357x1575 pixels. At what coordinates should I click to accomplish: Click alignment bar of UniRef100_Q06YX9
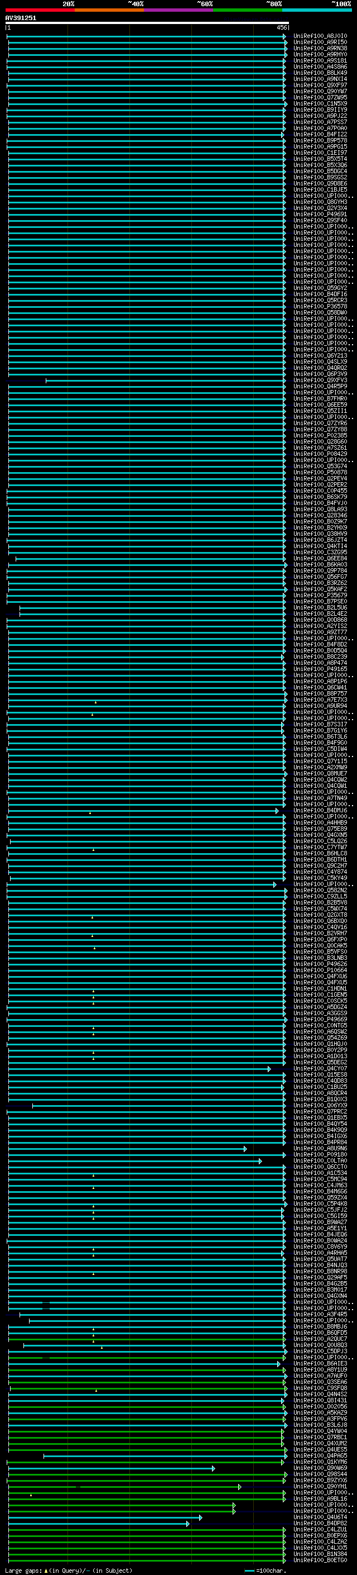158,1106
